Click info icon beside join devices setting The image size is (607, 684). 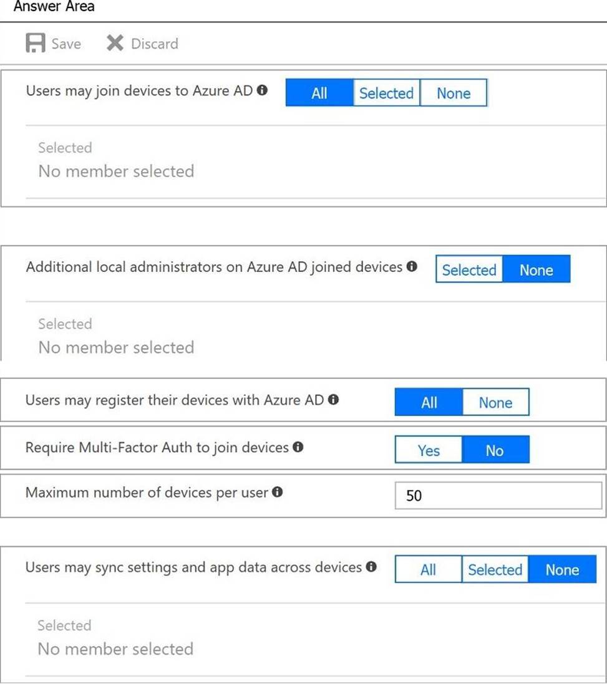263,90
